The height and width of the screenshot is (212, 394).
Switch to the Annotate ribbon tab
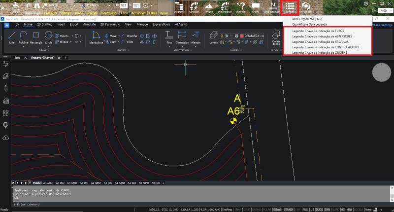click(x=89, y=24)
